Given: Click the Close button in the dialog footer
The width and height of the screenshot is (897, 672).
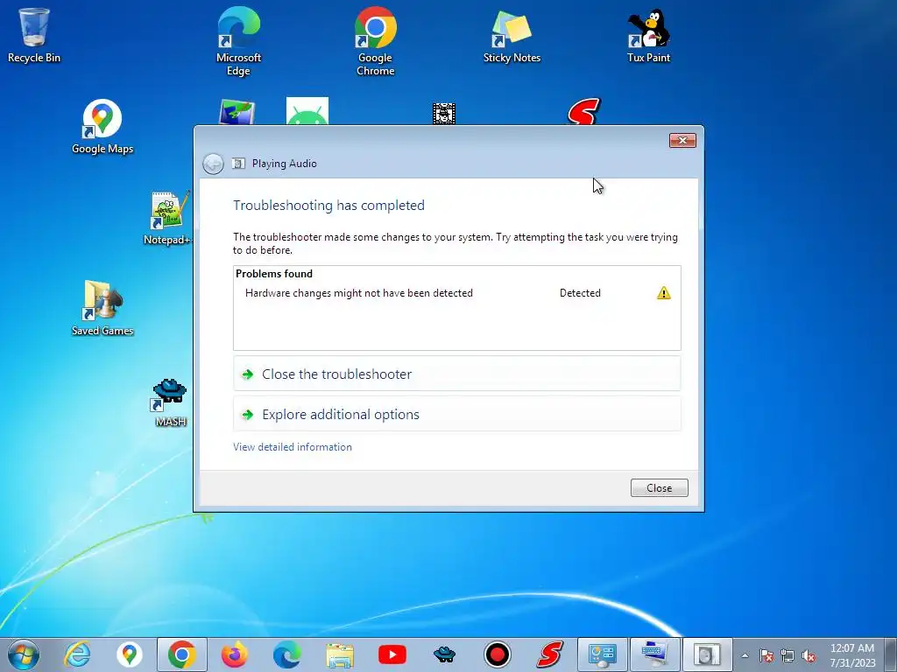Looking at the screenshot, I should point(659,488).
